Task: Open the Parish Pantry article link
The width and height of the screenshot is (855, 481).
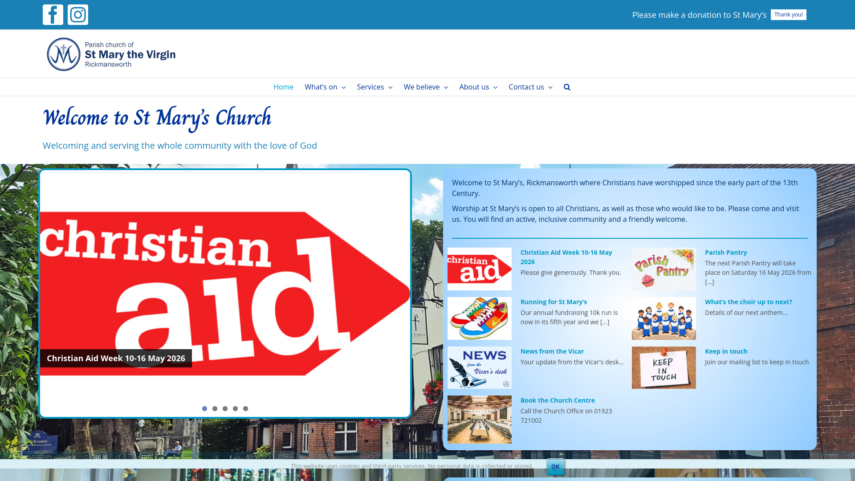Action: coord(726,252)
